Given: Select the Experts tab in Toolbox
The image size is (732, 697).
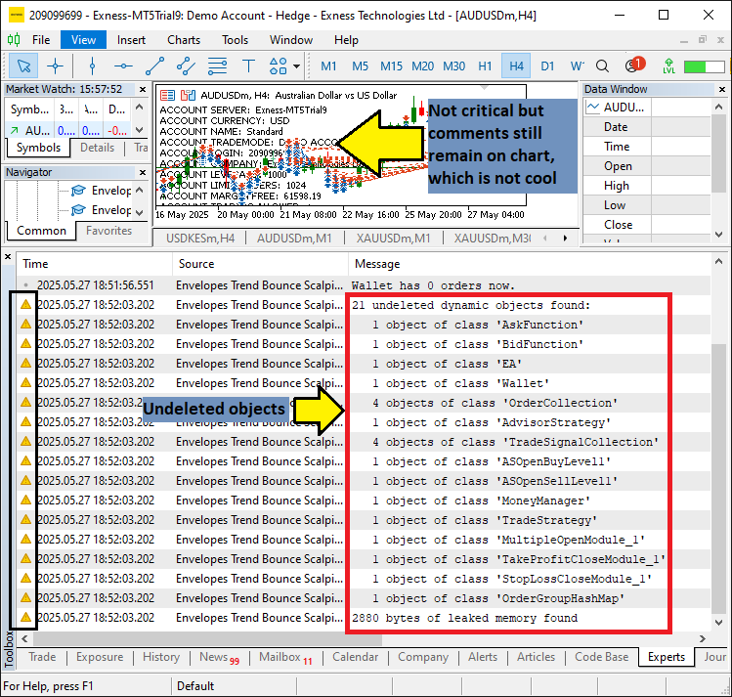Looking at the screenshot, I should point(667,657).
